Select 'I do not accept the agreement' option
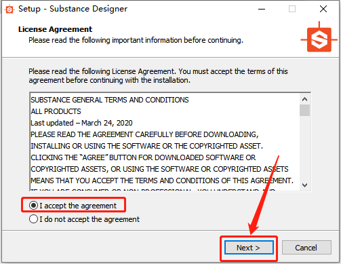The width and height of the screenshot is (341, 264). (33, 219)
